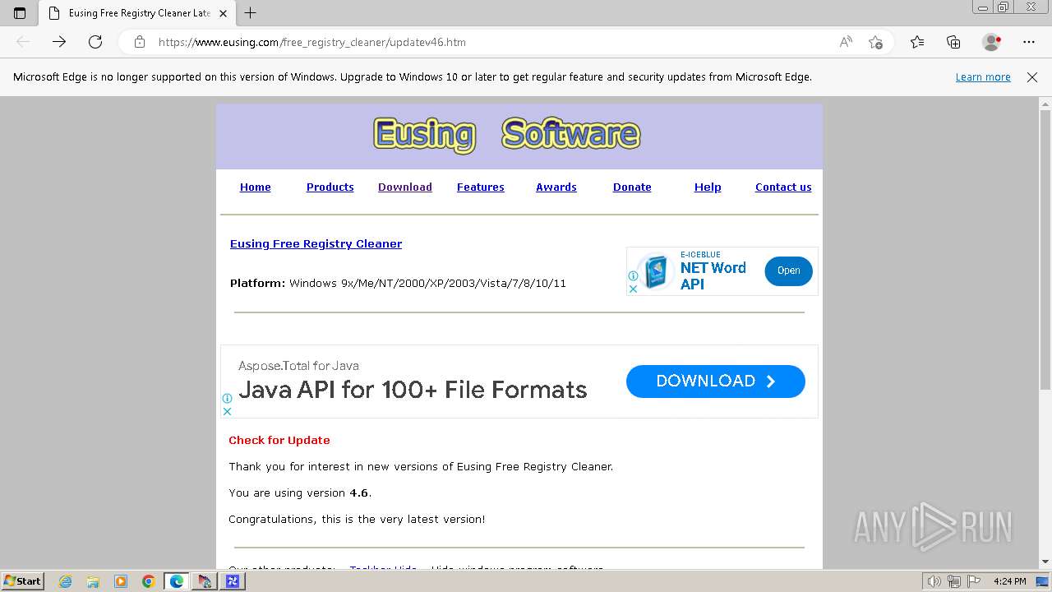1052x592 pixels.
Task: View site information lock icon
Action: tap(140, 42)
